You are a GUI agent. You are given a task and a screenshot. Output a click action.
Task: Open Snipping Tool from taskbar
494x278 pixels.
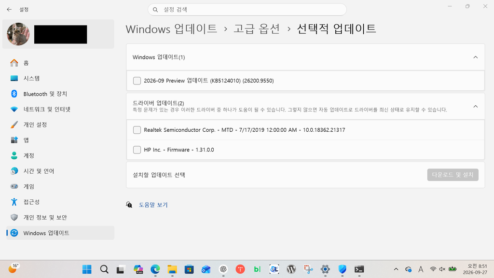click(308, 269)
